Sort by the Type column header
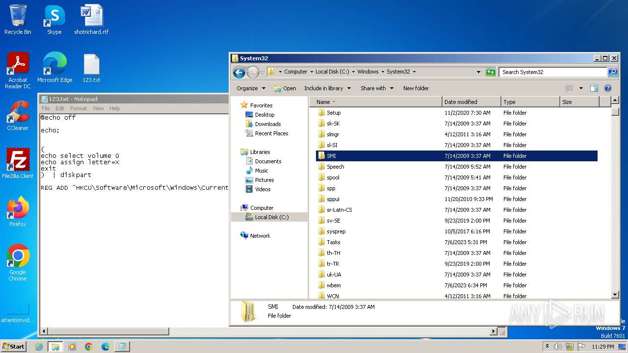This screenshot has height=353, width=628. pyautogui.click(x=530, y=102)
